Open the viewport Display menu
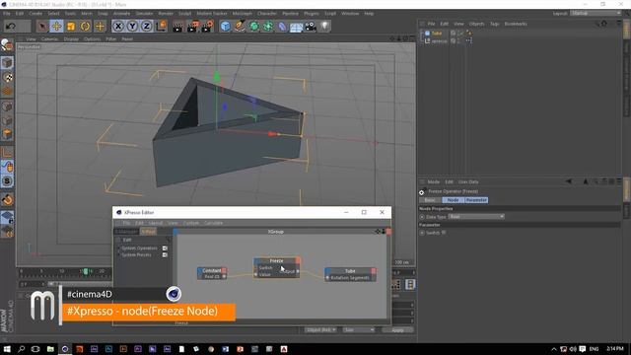This screenshot has width=631, height=355. (71, 39)
